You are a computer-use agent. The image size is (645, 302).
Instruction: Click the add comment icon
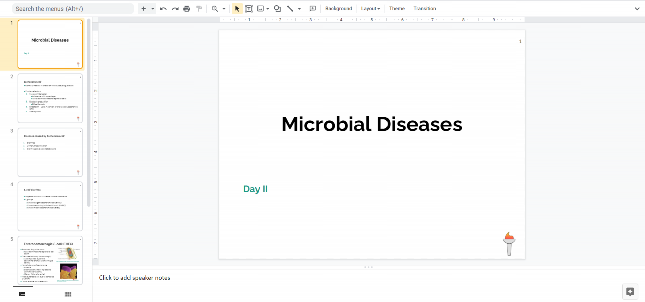(x=313, y=9)
